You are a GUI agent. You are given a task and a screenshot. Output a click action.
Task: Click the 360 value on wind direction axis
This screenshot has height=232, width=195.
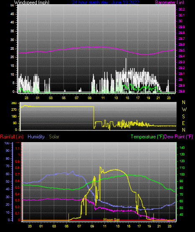[14, 103]
